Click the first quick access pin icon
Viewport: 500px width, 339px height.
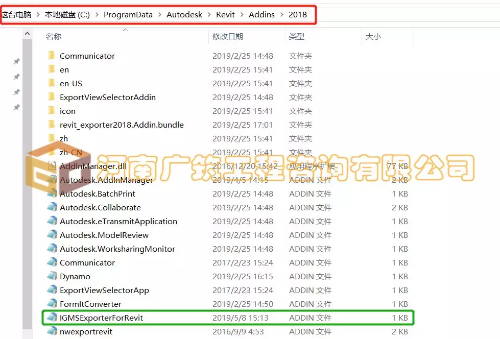point(16,61)
